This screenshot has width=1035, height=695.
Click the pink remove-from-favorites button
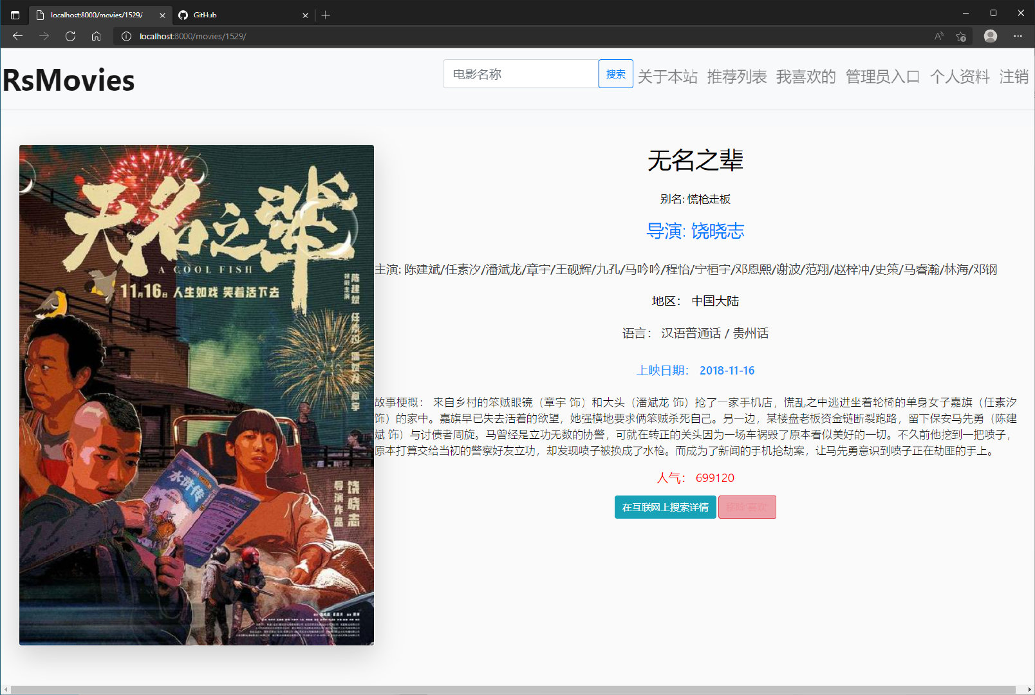point(747,507)
